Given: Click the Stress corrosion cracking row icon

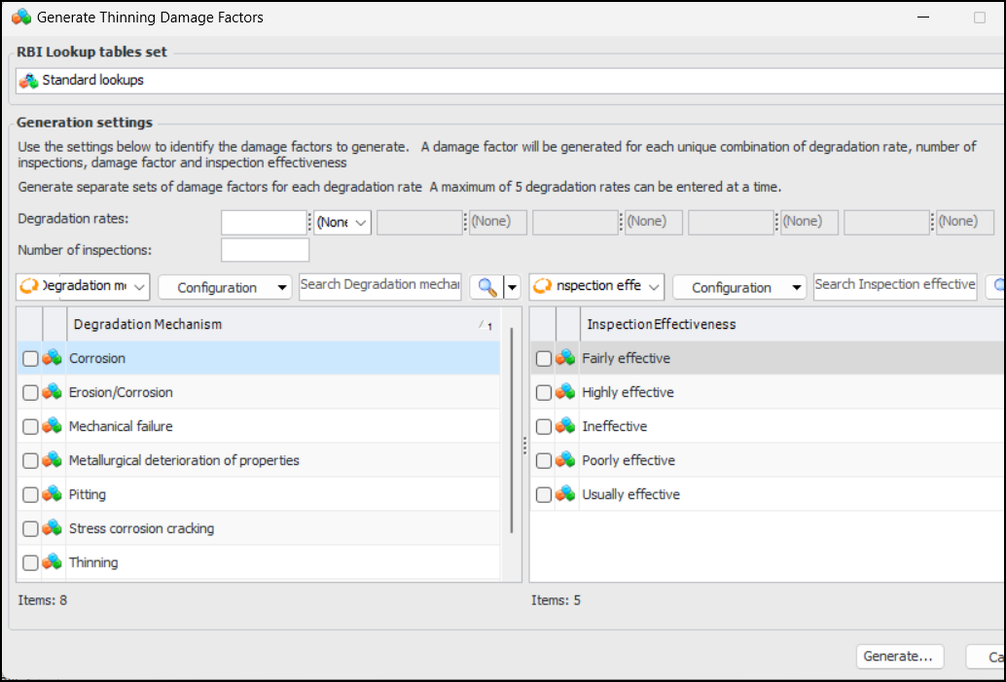Looking at the screenshot, I should [52, 528].
